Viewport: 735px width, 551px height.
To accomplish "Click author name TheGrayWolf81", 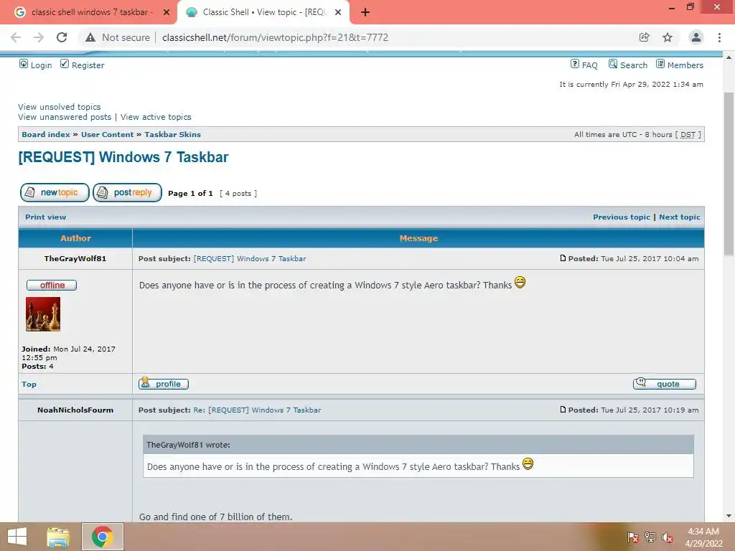I will pyautogui.click(x=75, y=258).
